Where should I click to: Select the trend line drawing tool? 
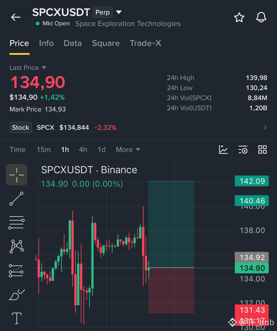16,199
